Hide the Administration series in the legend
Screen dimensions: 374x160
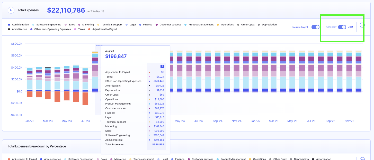(x=20, y=25)
